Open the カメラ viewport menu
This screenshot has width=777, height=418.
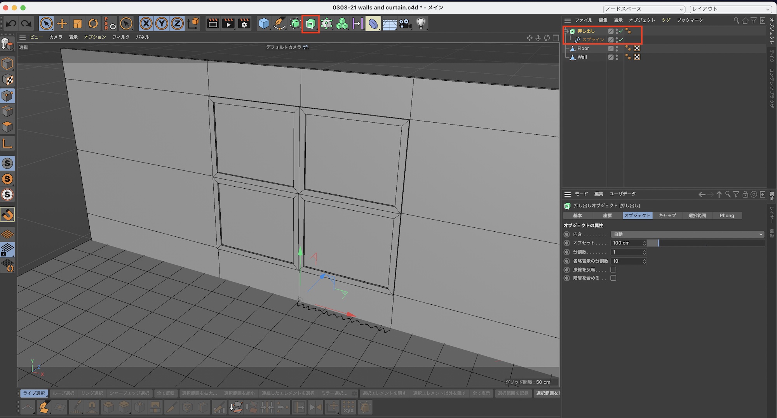pos(56,37)
